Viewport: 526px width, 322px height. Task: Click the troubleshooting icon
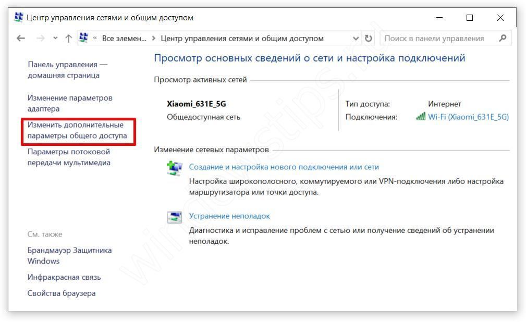[175, 217]
